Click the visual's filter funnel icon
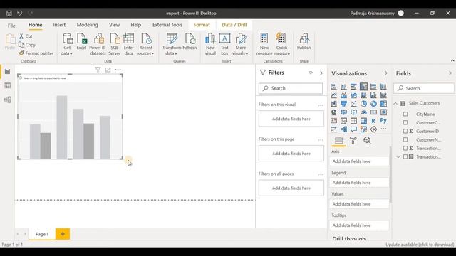 tap(98, 70)
